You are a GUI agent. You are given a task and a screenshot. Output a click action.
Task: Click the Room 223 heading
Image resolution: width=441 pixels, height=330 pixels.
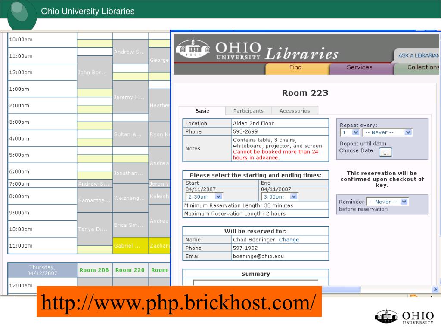click(305, 93)
